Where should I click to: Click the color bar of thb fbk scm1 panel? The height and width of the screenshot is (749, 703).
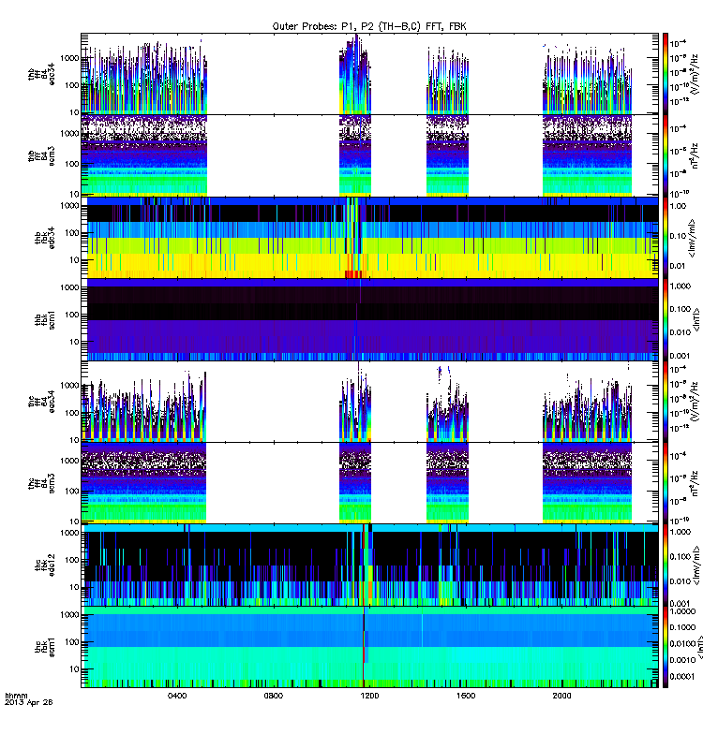click(x=666, y=319)
